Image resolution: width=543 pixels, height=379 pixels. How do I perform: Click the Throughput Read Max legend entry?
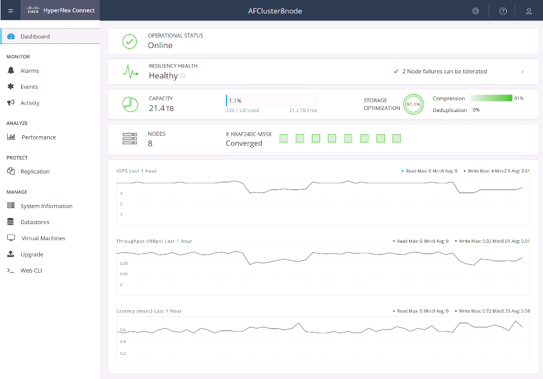[421, 241]
